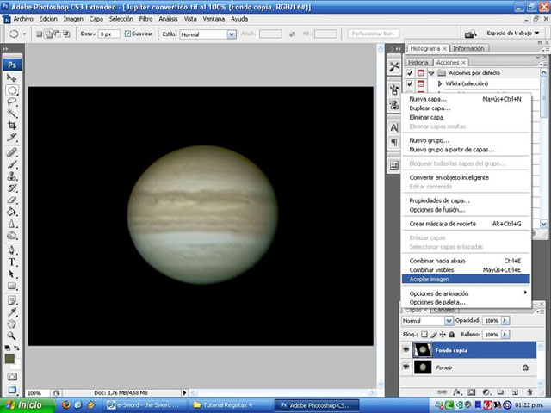
Task: Select the Brush tool
Action: (x=12, y=164)
